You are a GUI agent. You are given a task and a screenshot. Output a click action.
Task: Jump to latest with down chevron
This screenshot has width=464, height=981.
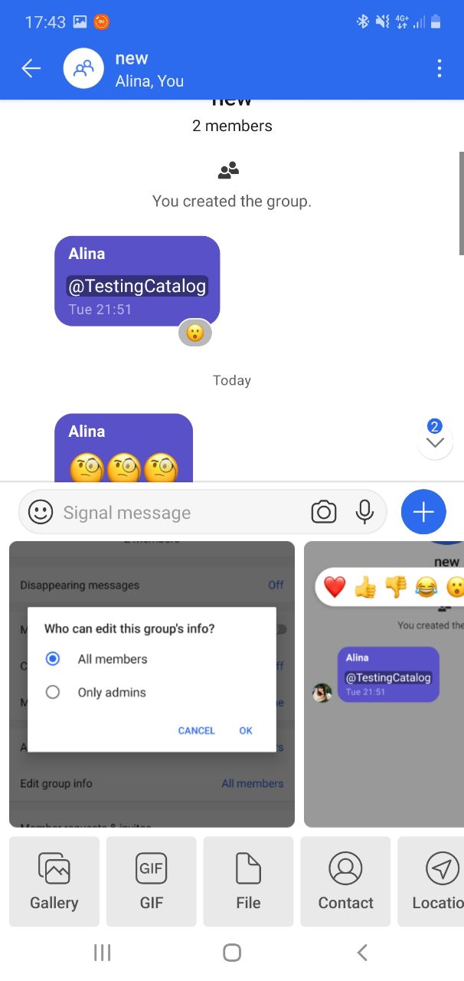click(x=435, y=442)
